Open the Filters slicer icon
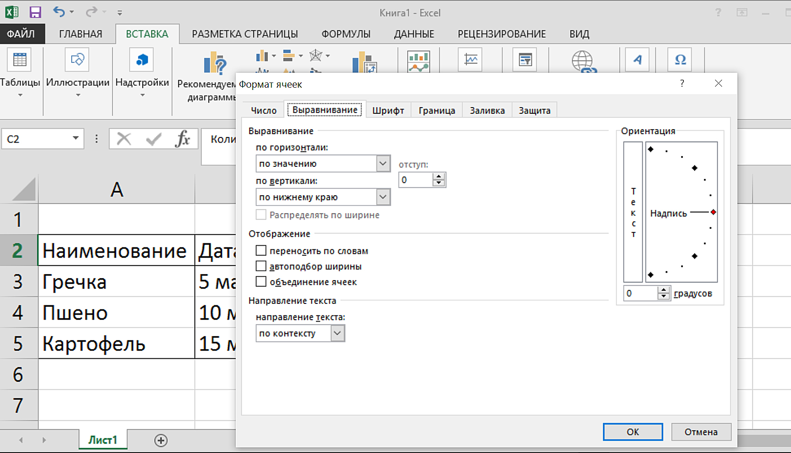This screenshot has height=453, width=791. 525,60
